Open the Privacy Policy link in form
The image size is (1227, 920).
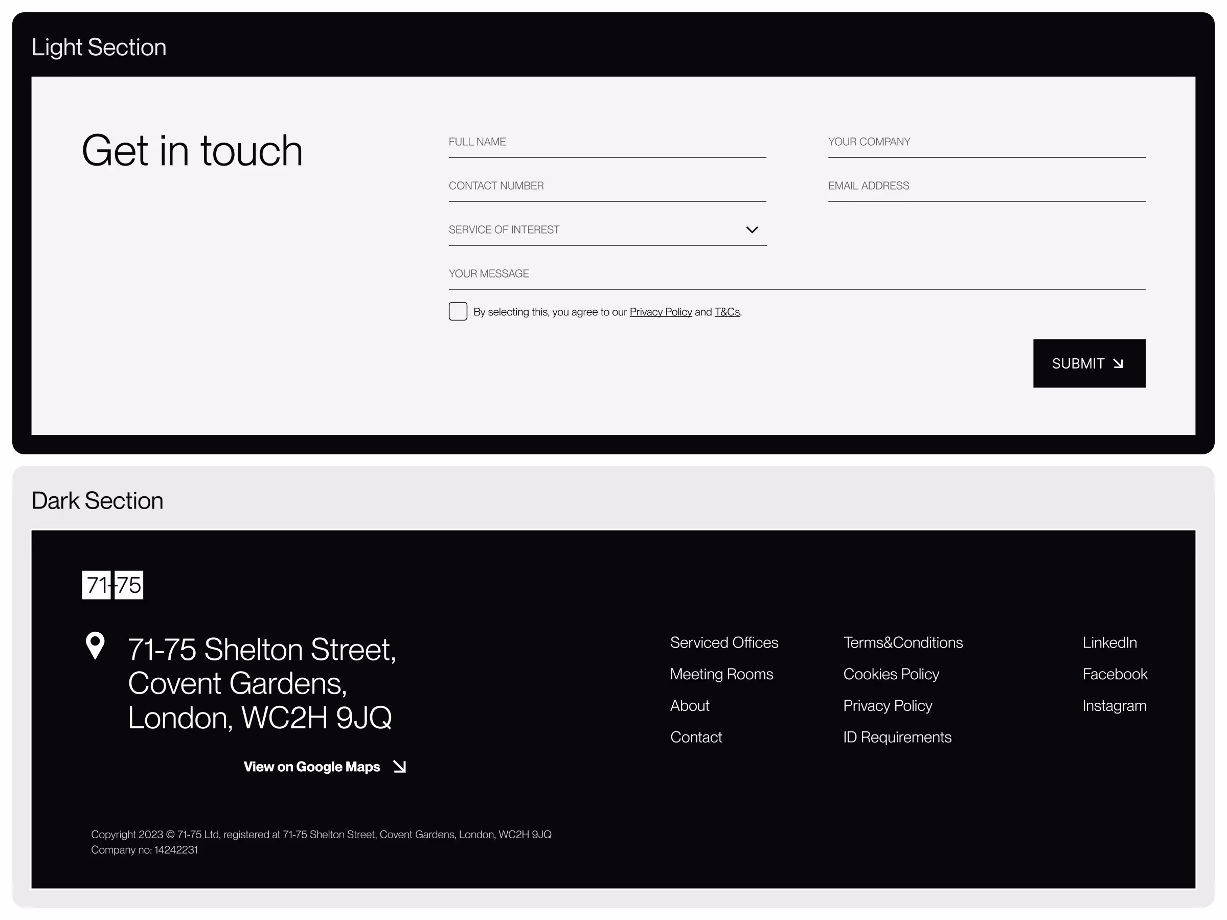660,312
